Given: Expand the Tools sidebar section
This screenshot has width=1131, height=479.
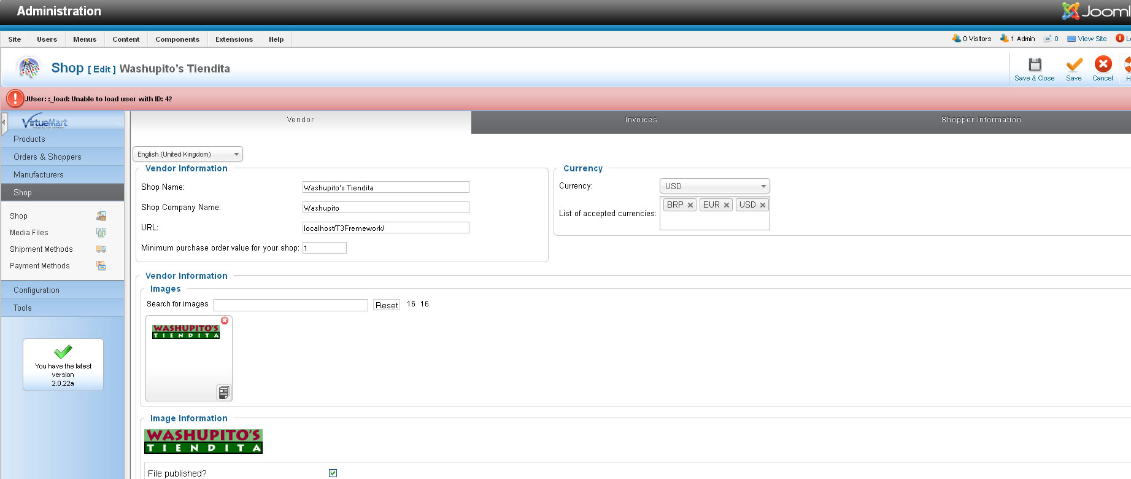Looking at the screenshot, I should [x=63, y=308].
